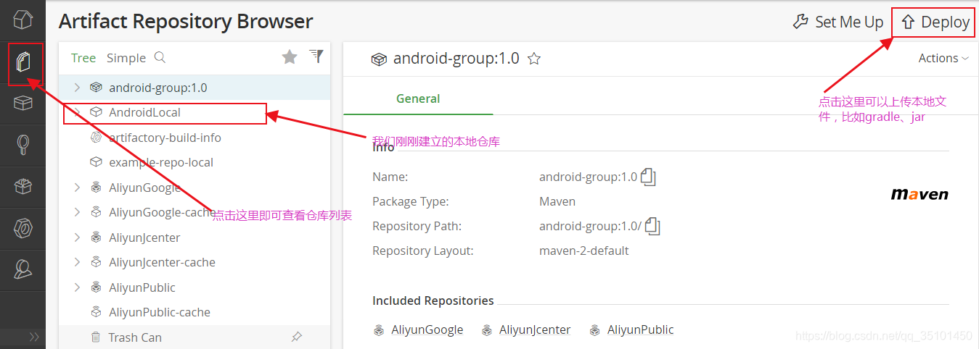Open Builds icon in sidebar

pos(23,187)
